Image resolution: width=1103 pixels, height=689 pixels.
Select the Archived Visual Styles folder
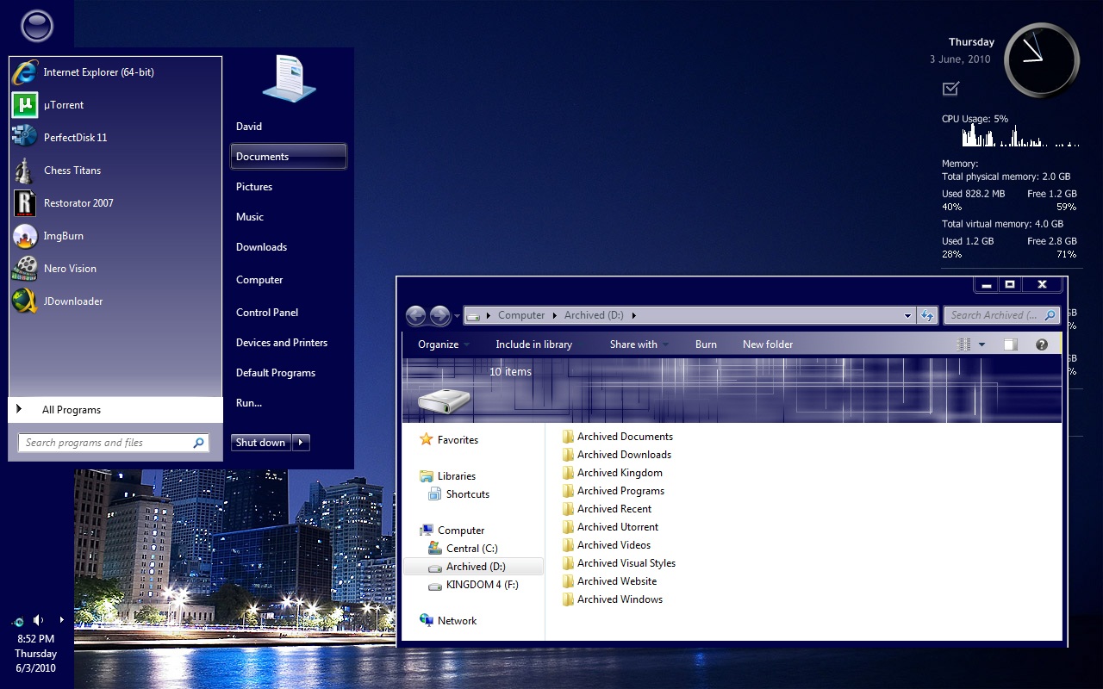pos(619,563)
